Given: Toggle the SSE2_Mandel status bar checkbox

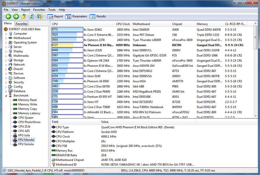Looking at the screenshot, I should tap(4, 170).
